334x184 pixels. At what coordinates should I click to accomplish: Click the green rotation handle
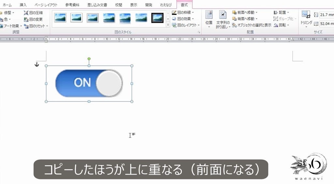(x=89, y=59)
